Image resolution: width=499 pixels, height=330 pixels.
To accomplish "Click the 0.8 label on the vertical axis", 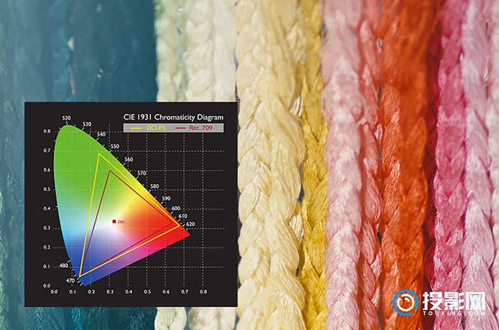I will pos(46,131).
